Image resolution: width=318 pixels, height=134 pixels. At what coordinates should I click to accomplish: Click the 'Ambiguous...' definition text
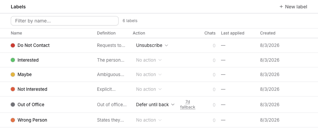[110, 75]
